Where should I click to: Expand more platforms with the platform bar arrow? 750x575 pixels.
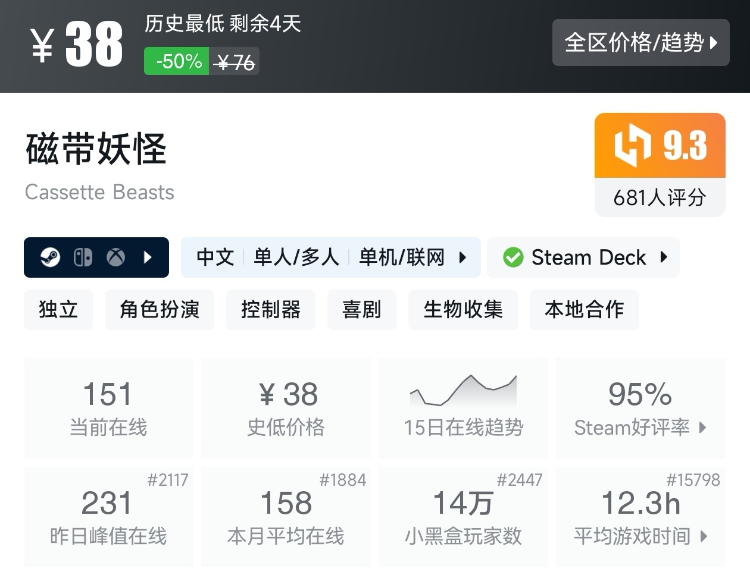point(148,257)
